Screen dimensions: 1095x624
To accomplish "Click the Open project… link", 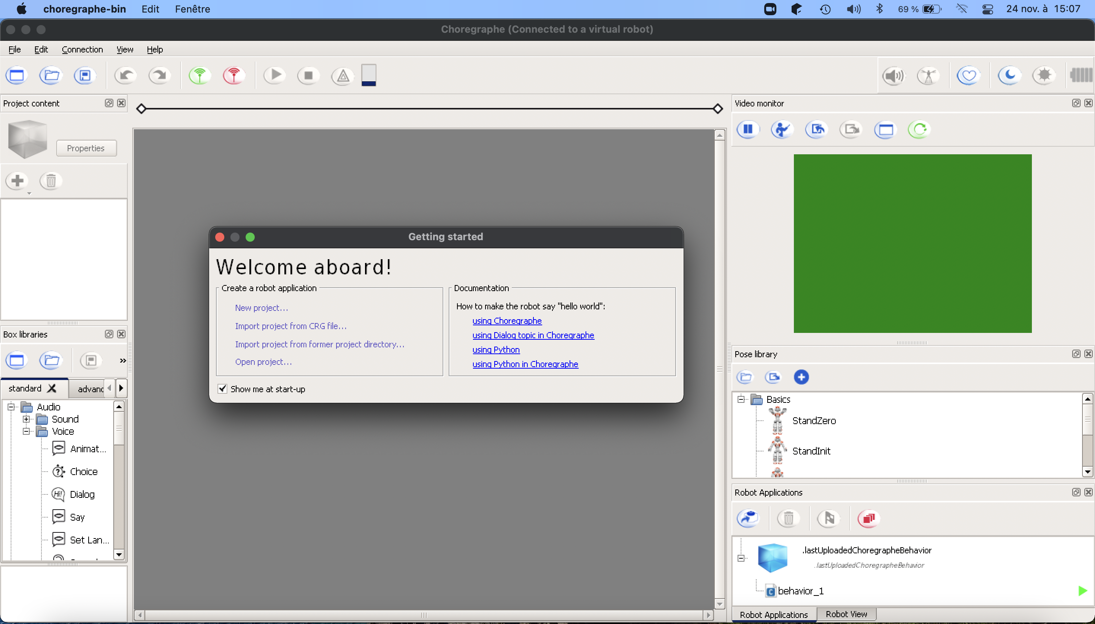I will [x=263, y=362].
